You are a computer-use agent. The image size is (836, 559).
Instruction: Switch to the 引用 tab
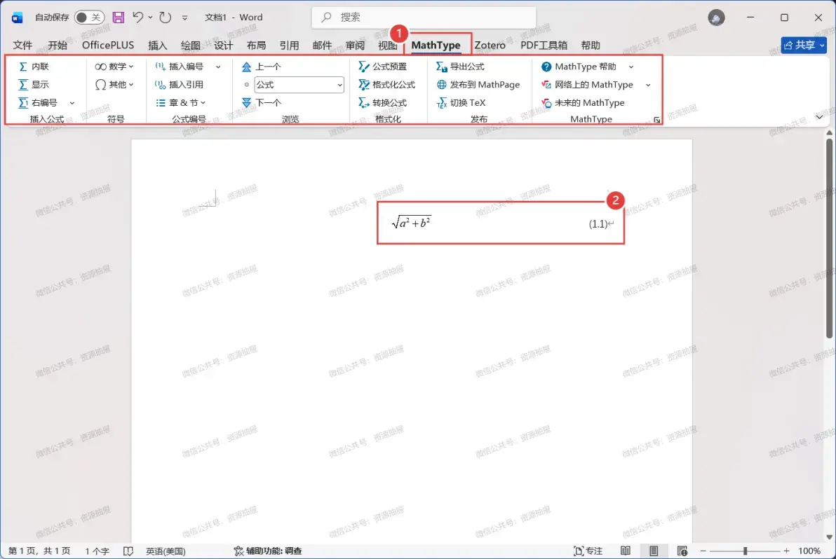[x=289, y=46]
